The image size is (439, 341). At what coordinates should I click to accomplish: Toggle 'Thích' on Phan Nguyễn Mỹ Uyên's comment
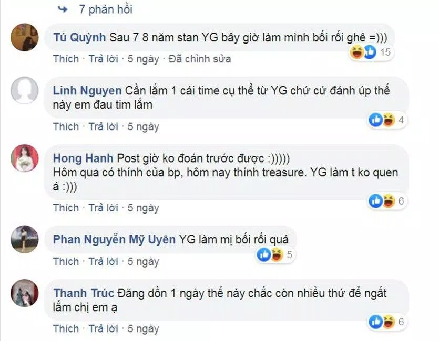tap(66, 261)
